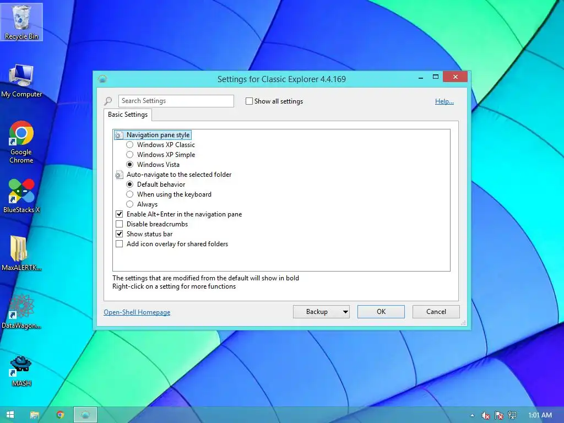Select the Default behavior radio option
The image size is (564, 423).
[x=130, y=184]
